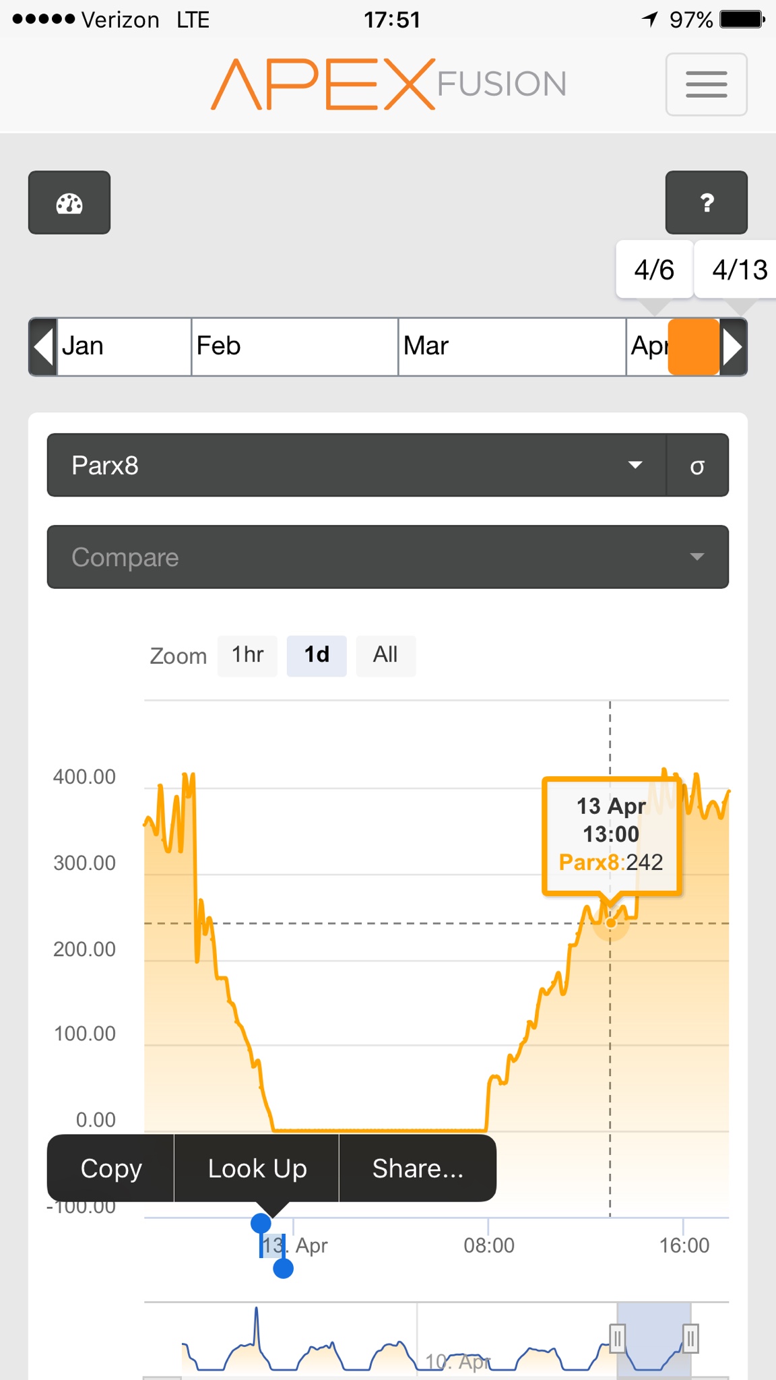This screenshot has height=1380, width=776.
Task: Set chart zoom to 1d
Action: pyautogui.click(x=317, y=655)
